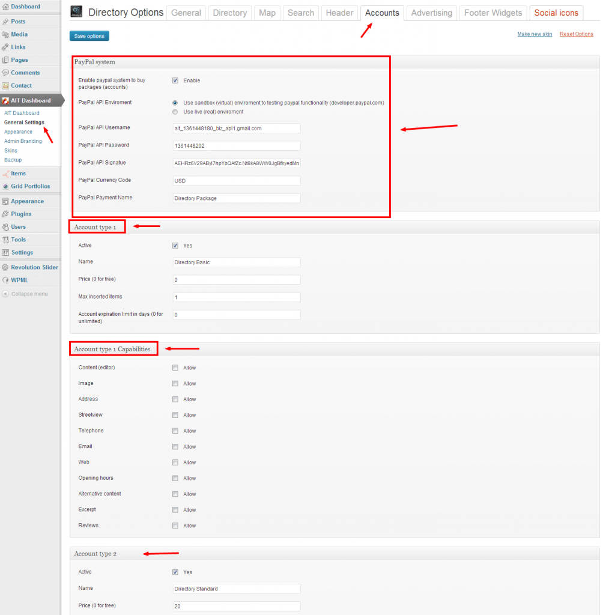Click the Comments bubble icon
This screenshot has width=603, height=615.
5,73
